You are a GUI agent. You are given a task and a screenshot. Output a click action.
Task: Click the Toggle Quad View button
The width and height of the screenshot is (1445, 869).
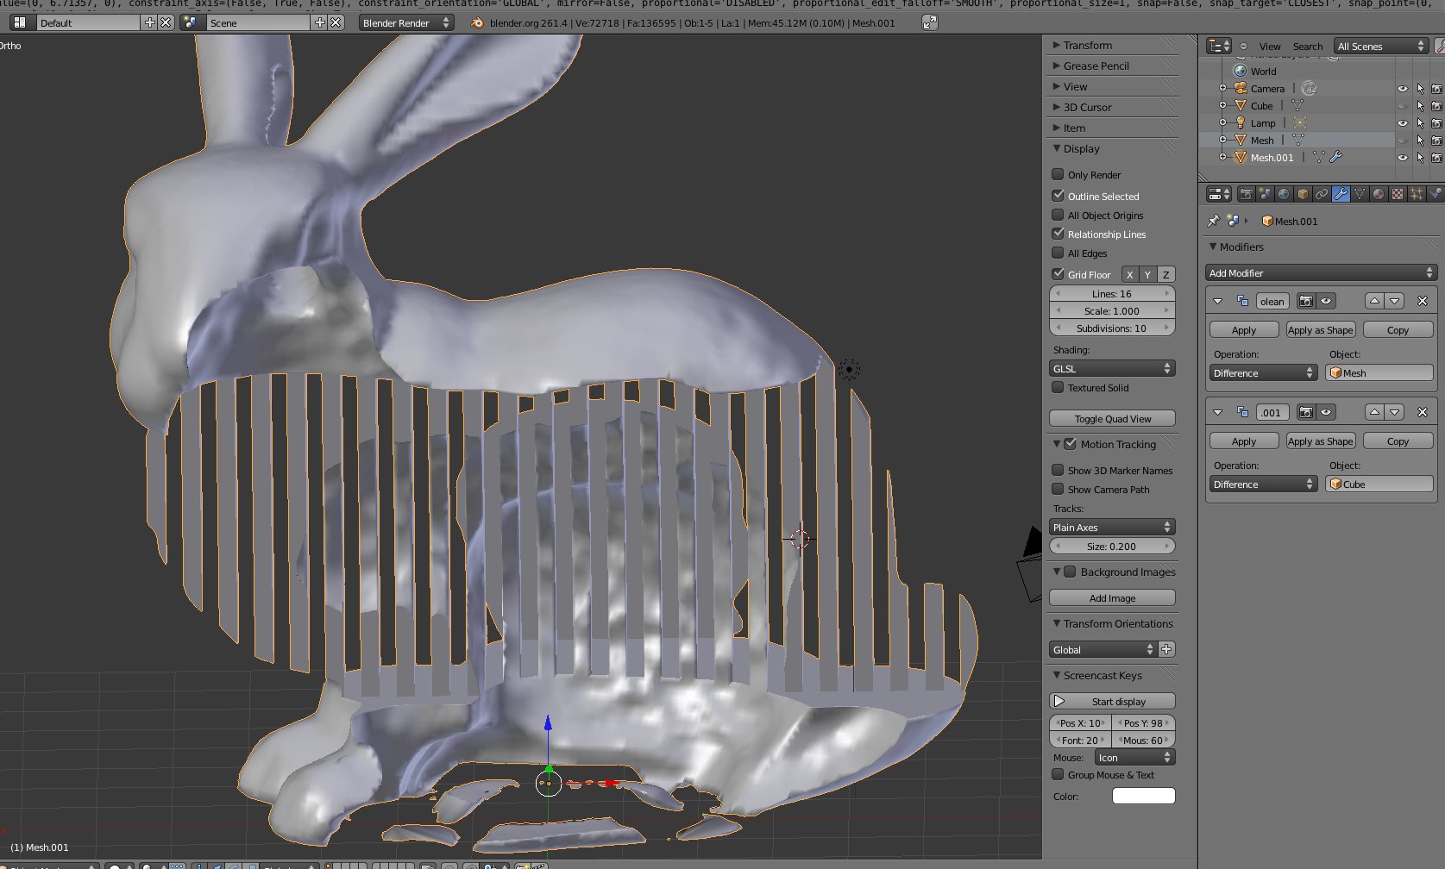tap(1112, 419)
